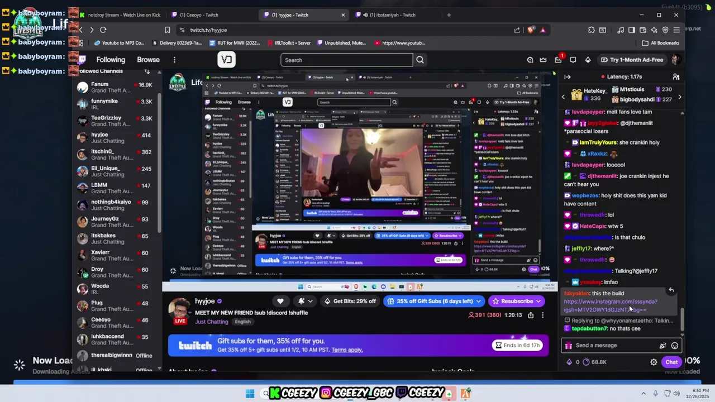Reload the page with the browser refresh icon

[x=103, y=30]
